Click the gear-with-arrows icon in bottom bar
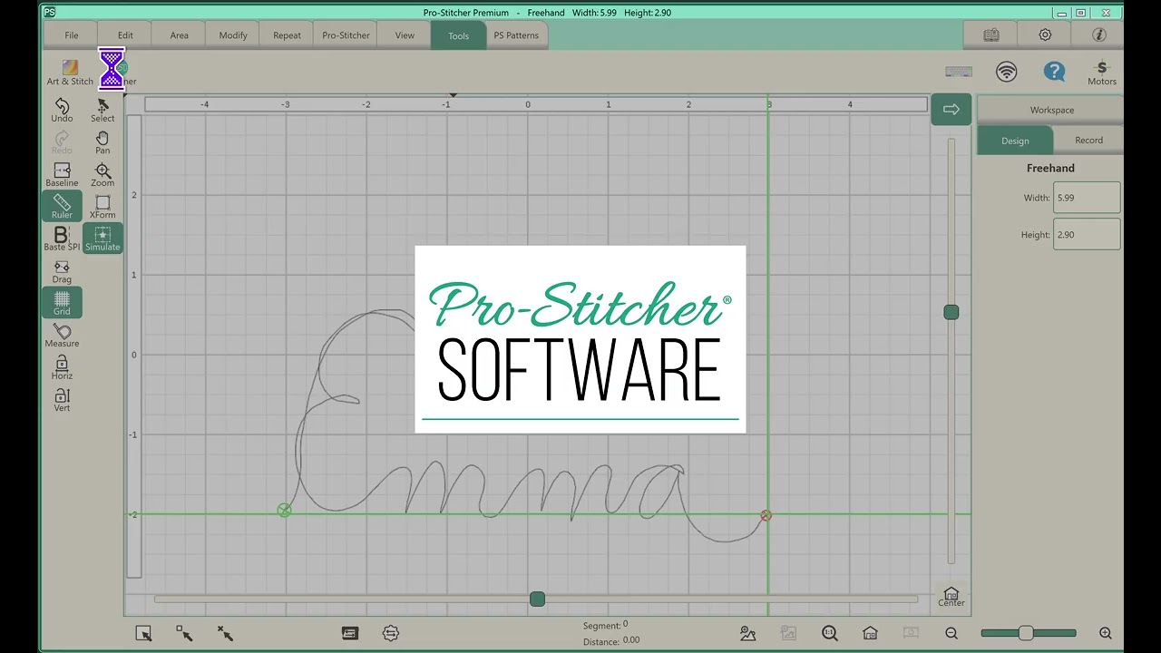The image size is (1161, 653). point(391,633)
